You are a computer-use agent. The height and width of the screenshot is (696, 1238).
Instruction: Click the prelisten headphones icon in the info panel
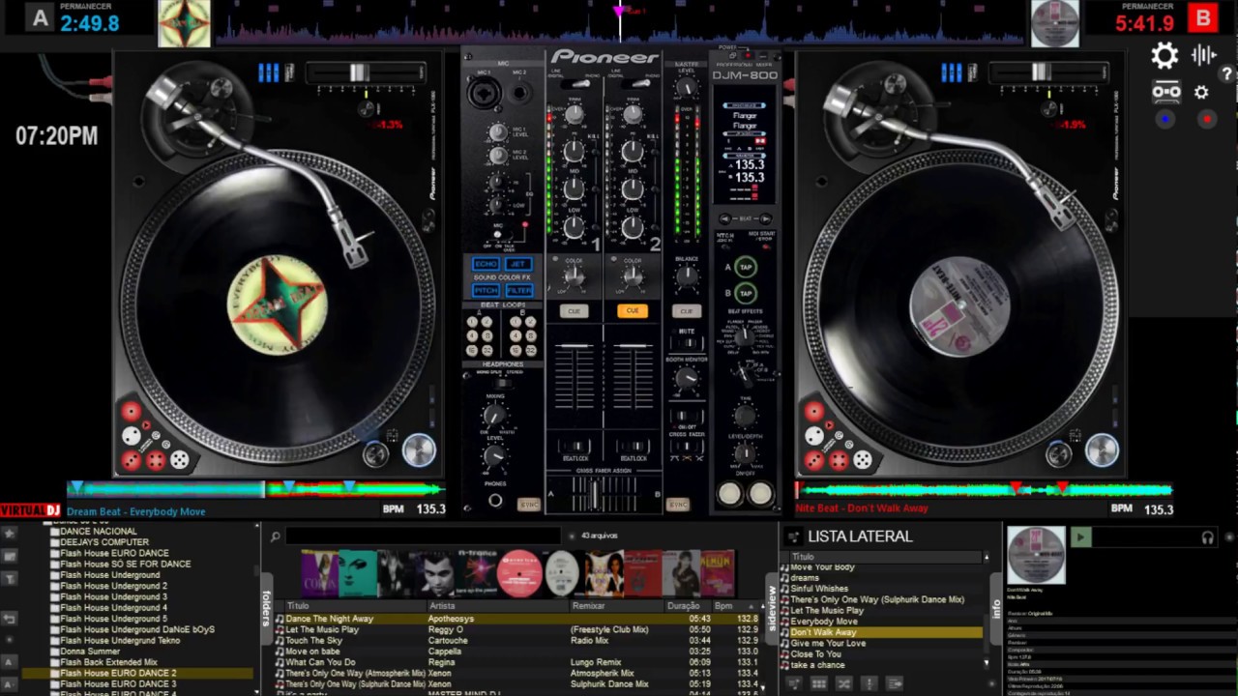(x=1207, y=537)
